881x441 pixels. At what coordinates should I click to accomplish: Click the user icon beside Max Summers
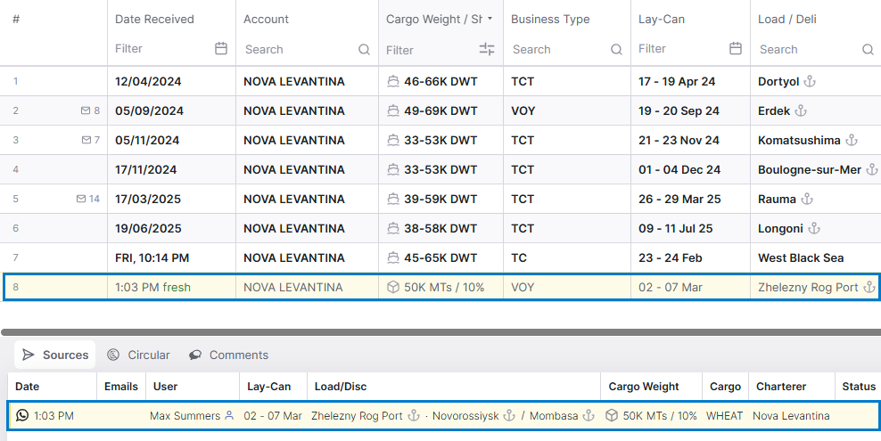tap(229, 415)
